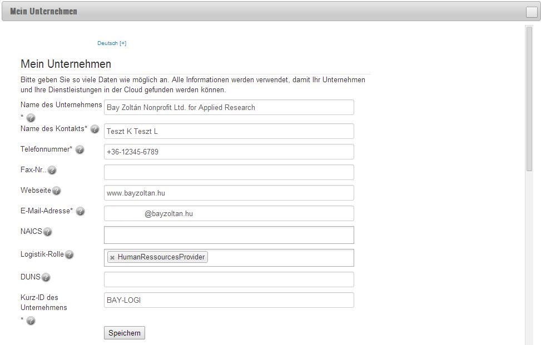Click into the Name des Kontakts field
Image resolution: width=541 pixels, height=345 pixels.
point(229,131)
